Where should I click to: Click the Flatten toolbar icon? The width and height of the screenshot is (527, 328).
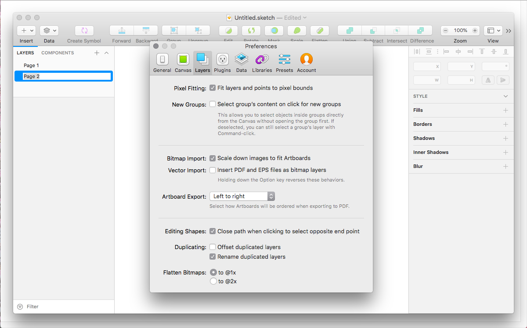click(320, 31)
